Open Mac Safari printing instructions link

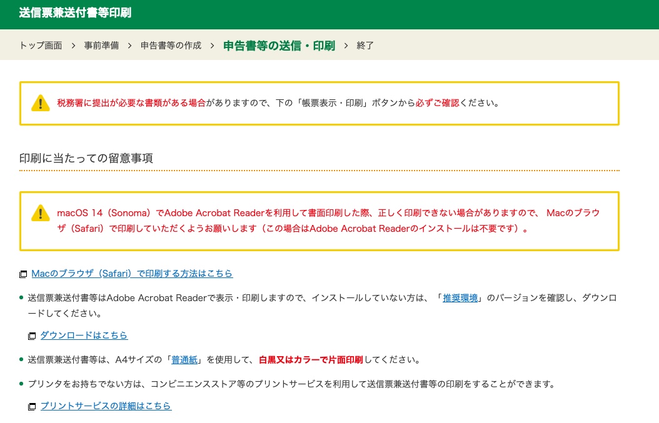(132, 274)
